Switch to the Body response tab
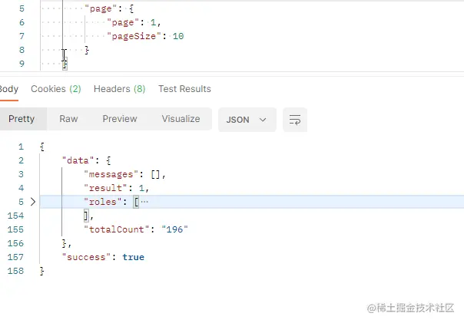 [x=9, y=89]
